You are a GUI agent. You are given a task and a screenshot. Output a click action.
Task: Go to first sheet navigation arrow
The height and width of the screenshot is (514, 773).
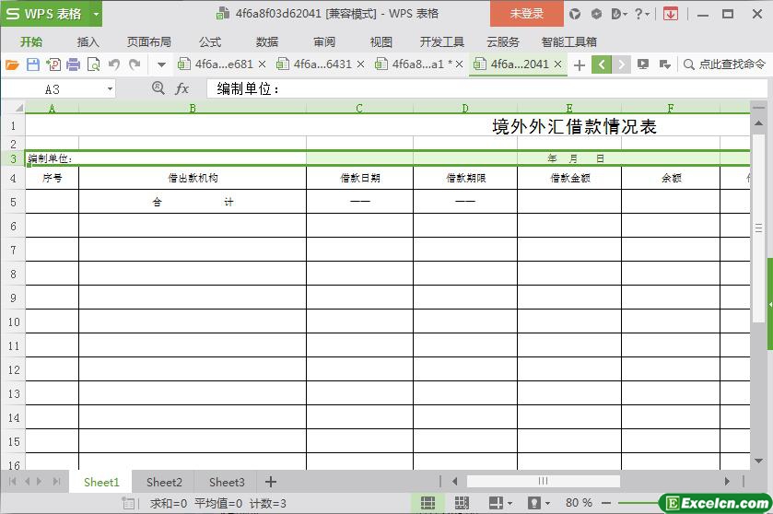click(x=13, y=482)
